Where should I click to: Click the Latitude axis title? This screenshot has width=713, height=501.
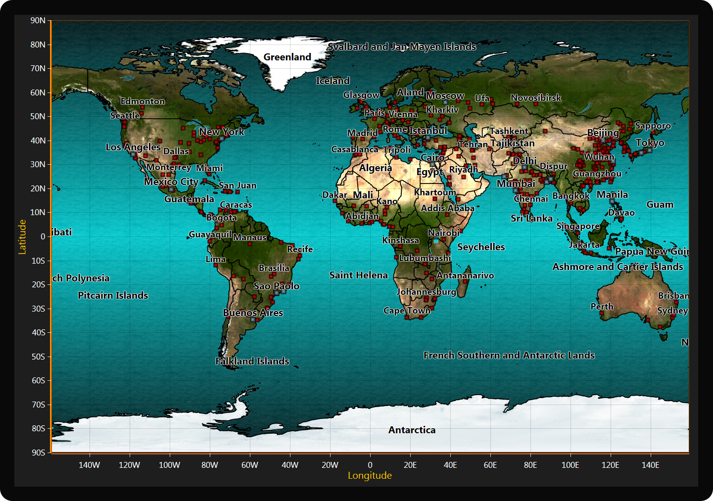click(x=22, y=237)
